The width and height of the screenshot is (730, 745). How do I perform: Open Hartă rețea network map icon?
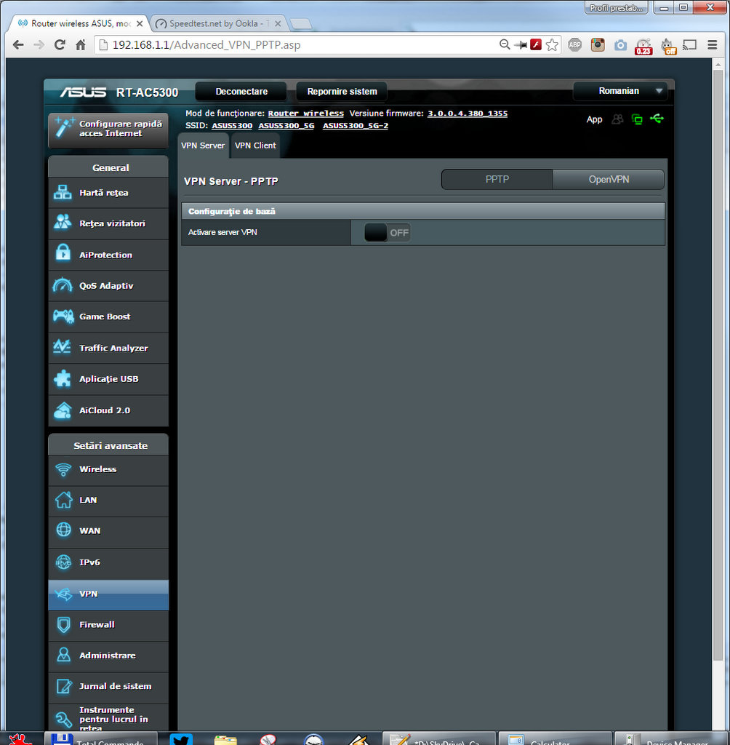63,194
